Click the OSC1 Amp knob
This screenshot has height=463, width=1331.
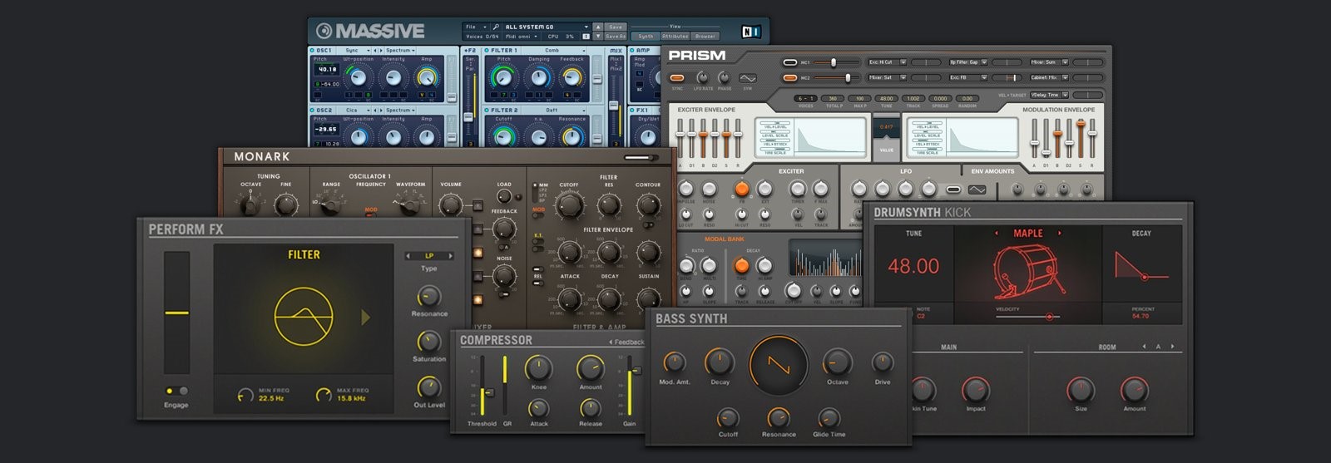(428, 77)
